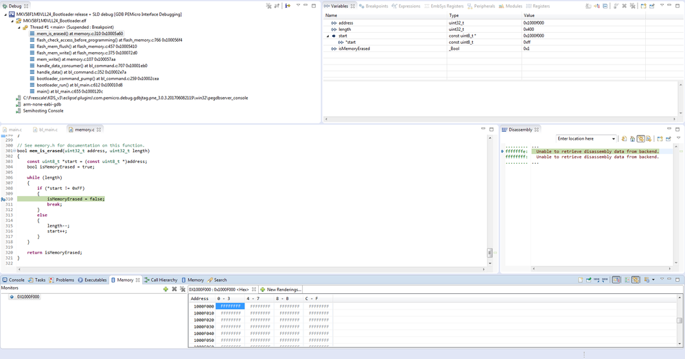
Task: Select 0X1000F000 Hex rendering tab
Action: (x=218, y=290)
